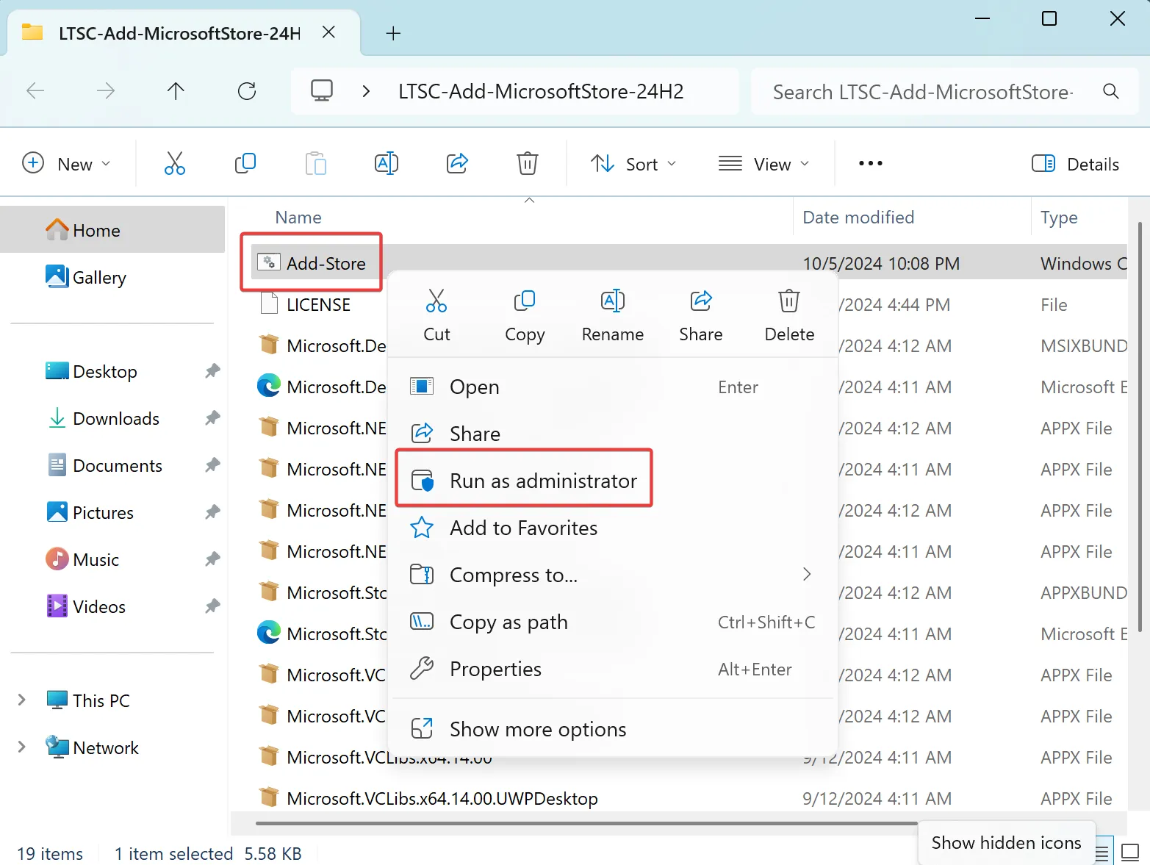Share the file via toolbar share icon

pos(456,163)
